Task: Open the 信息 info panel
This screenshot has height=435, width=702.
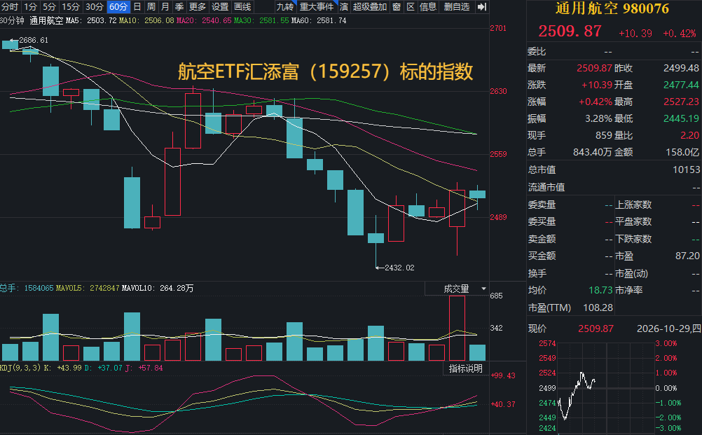Action: pos(428,7)
